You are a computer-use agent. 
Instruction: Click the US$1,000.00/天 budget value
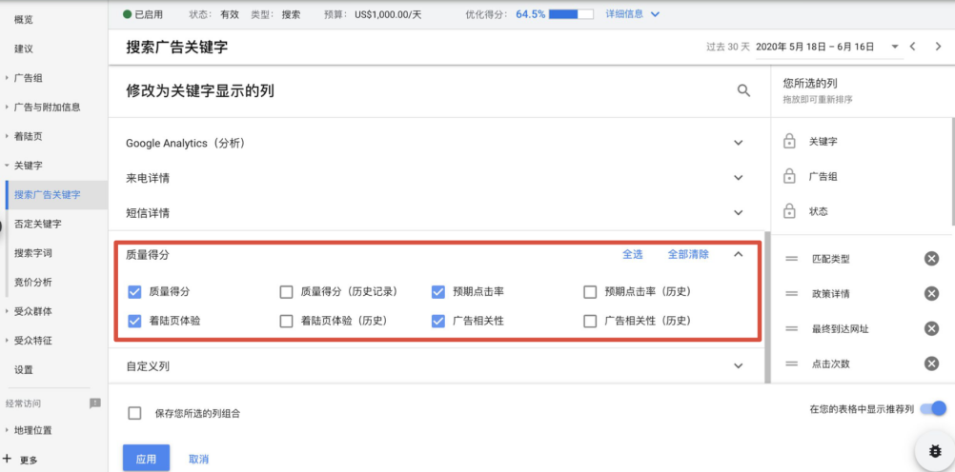(388, 14)
